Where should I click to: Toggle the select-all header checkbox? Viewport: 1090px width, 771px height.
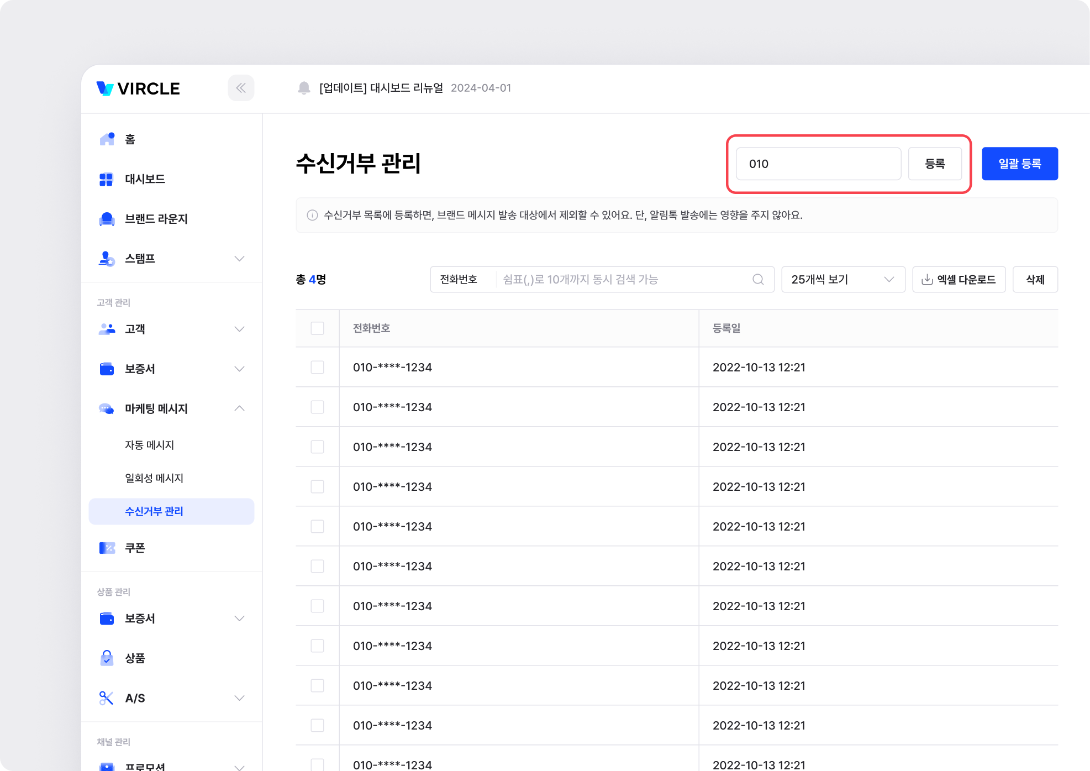317,328
